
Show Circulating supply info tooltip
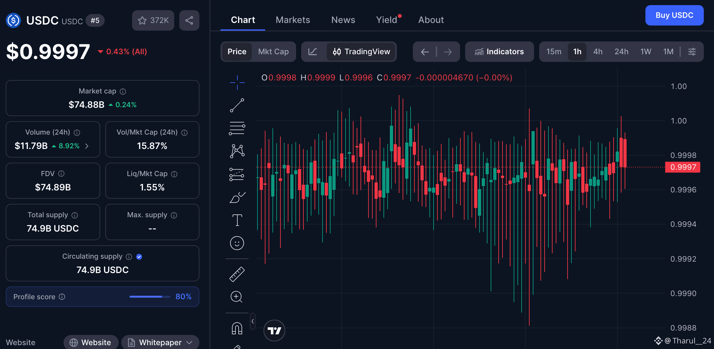pos(129,257)
